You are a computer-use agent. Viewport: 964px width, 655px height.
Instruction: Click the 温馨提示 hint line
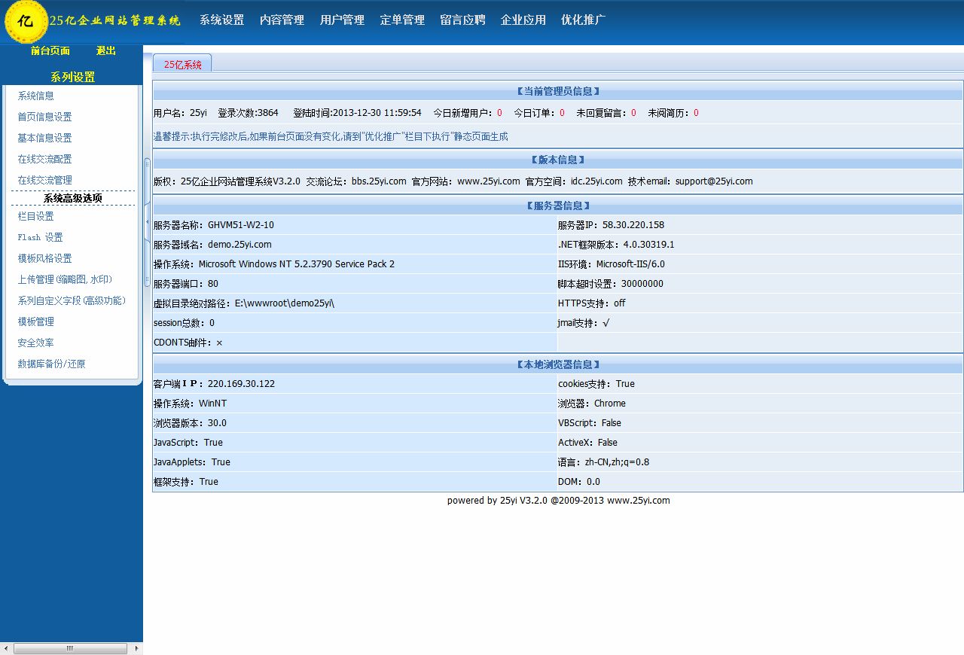pyautogui.click(x=331, y=136)
